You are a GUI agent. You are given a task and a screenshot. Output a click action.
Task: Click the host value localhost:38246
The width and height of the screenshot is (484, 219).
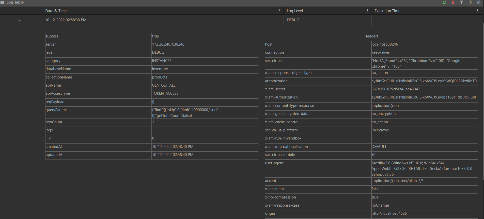[385, 44]
